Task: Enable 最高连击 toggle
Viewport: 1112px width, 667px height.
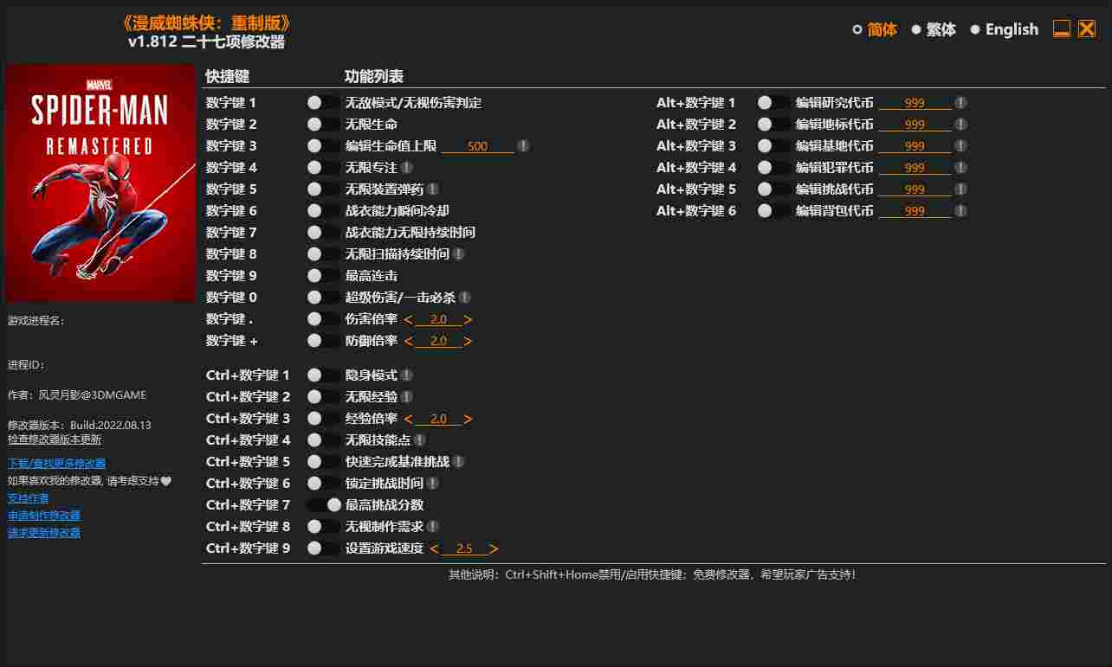Action: pos(323,276)
